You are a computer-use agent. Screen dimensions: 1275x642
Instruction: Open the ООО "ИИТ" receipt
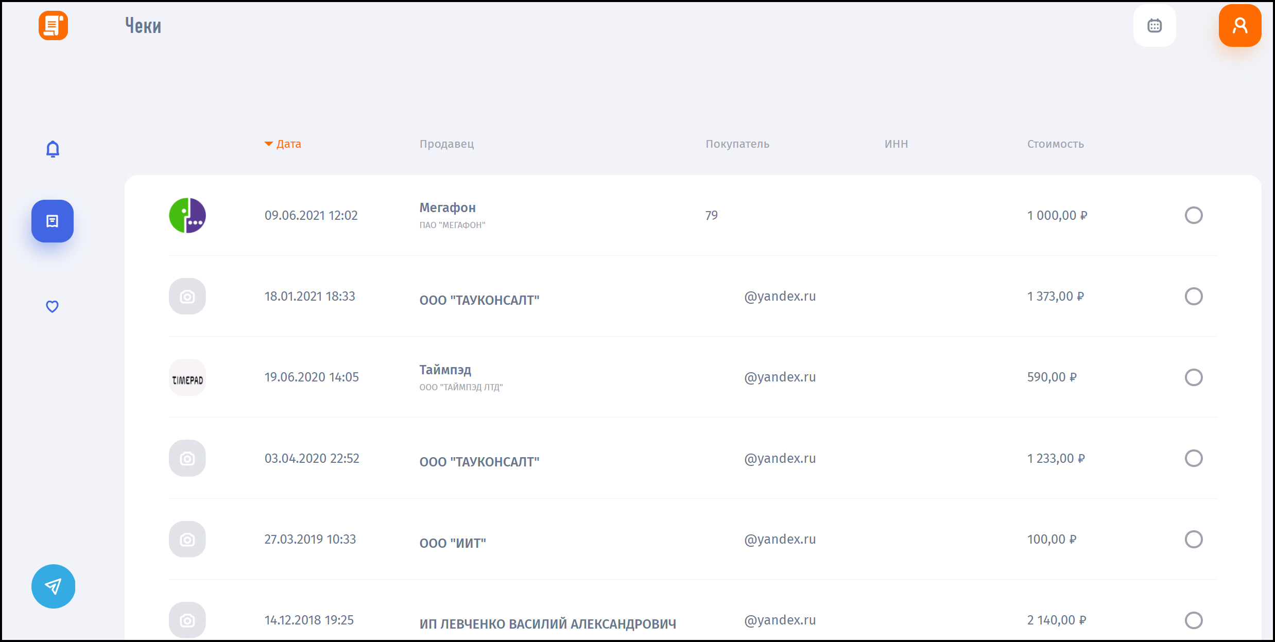tap(453, 543)
